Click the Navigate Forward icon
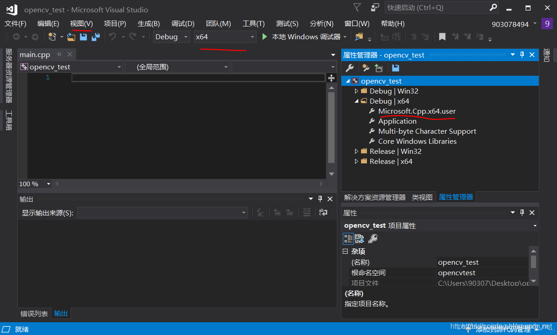This screenshot has width=557, height=335. click(35, 37)
